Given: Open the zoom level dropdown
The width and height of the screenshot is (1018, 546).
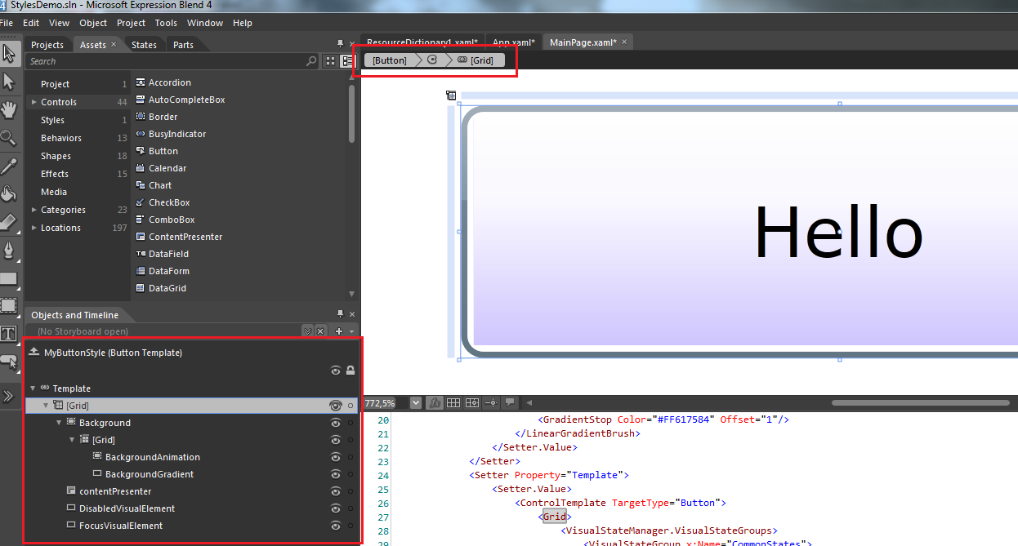Looking at the screenshot, I should coord(416,402).
